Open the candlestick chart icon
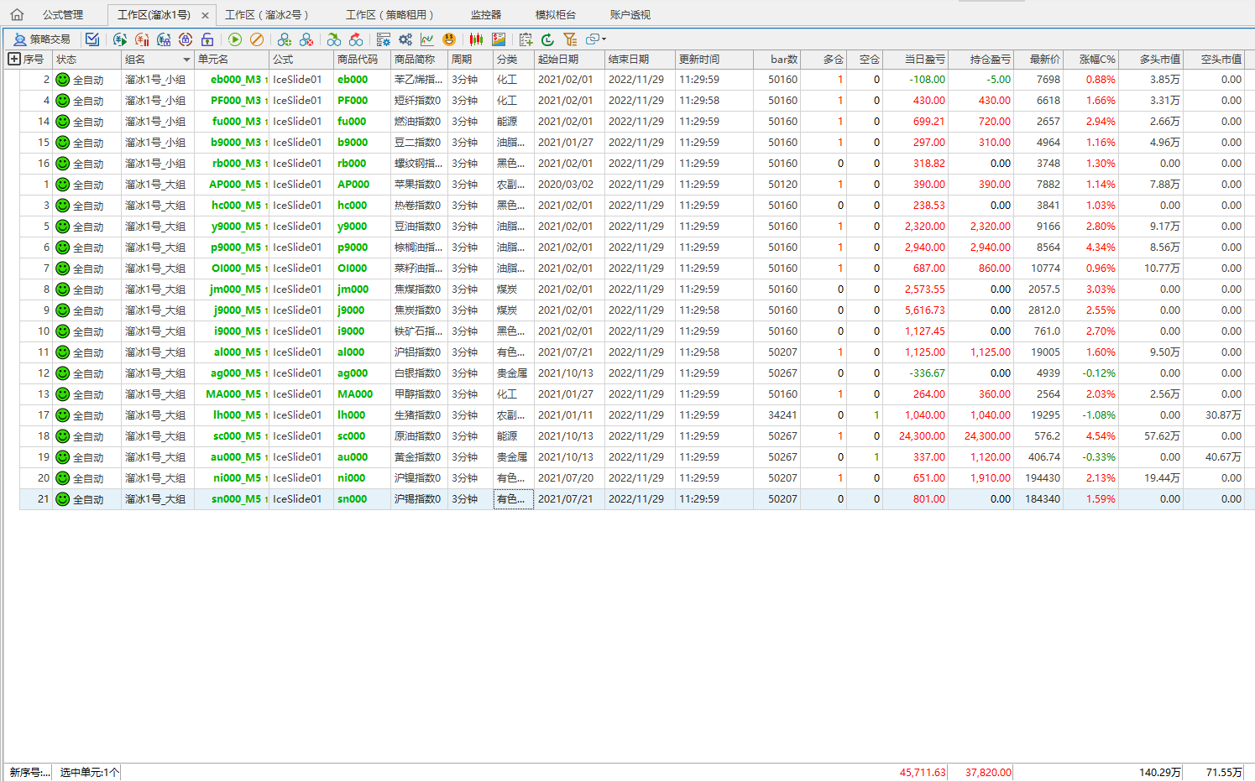 pos(476,39)
